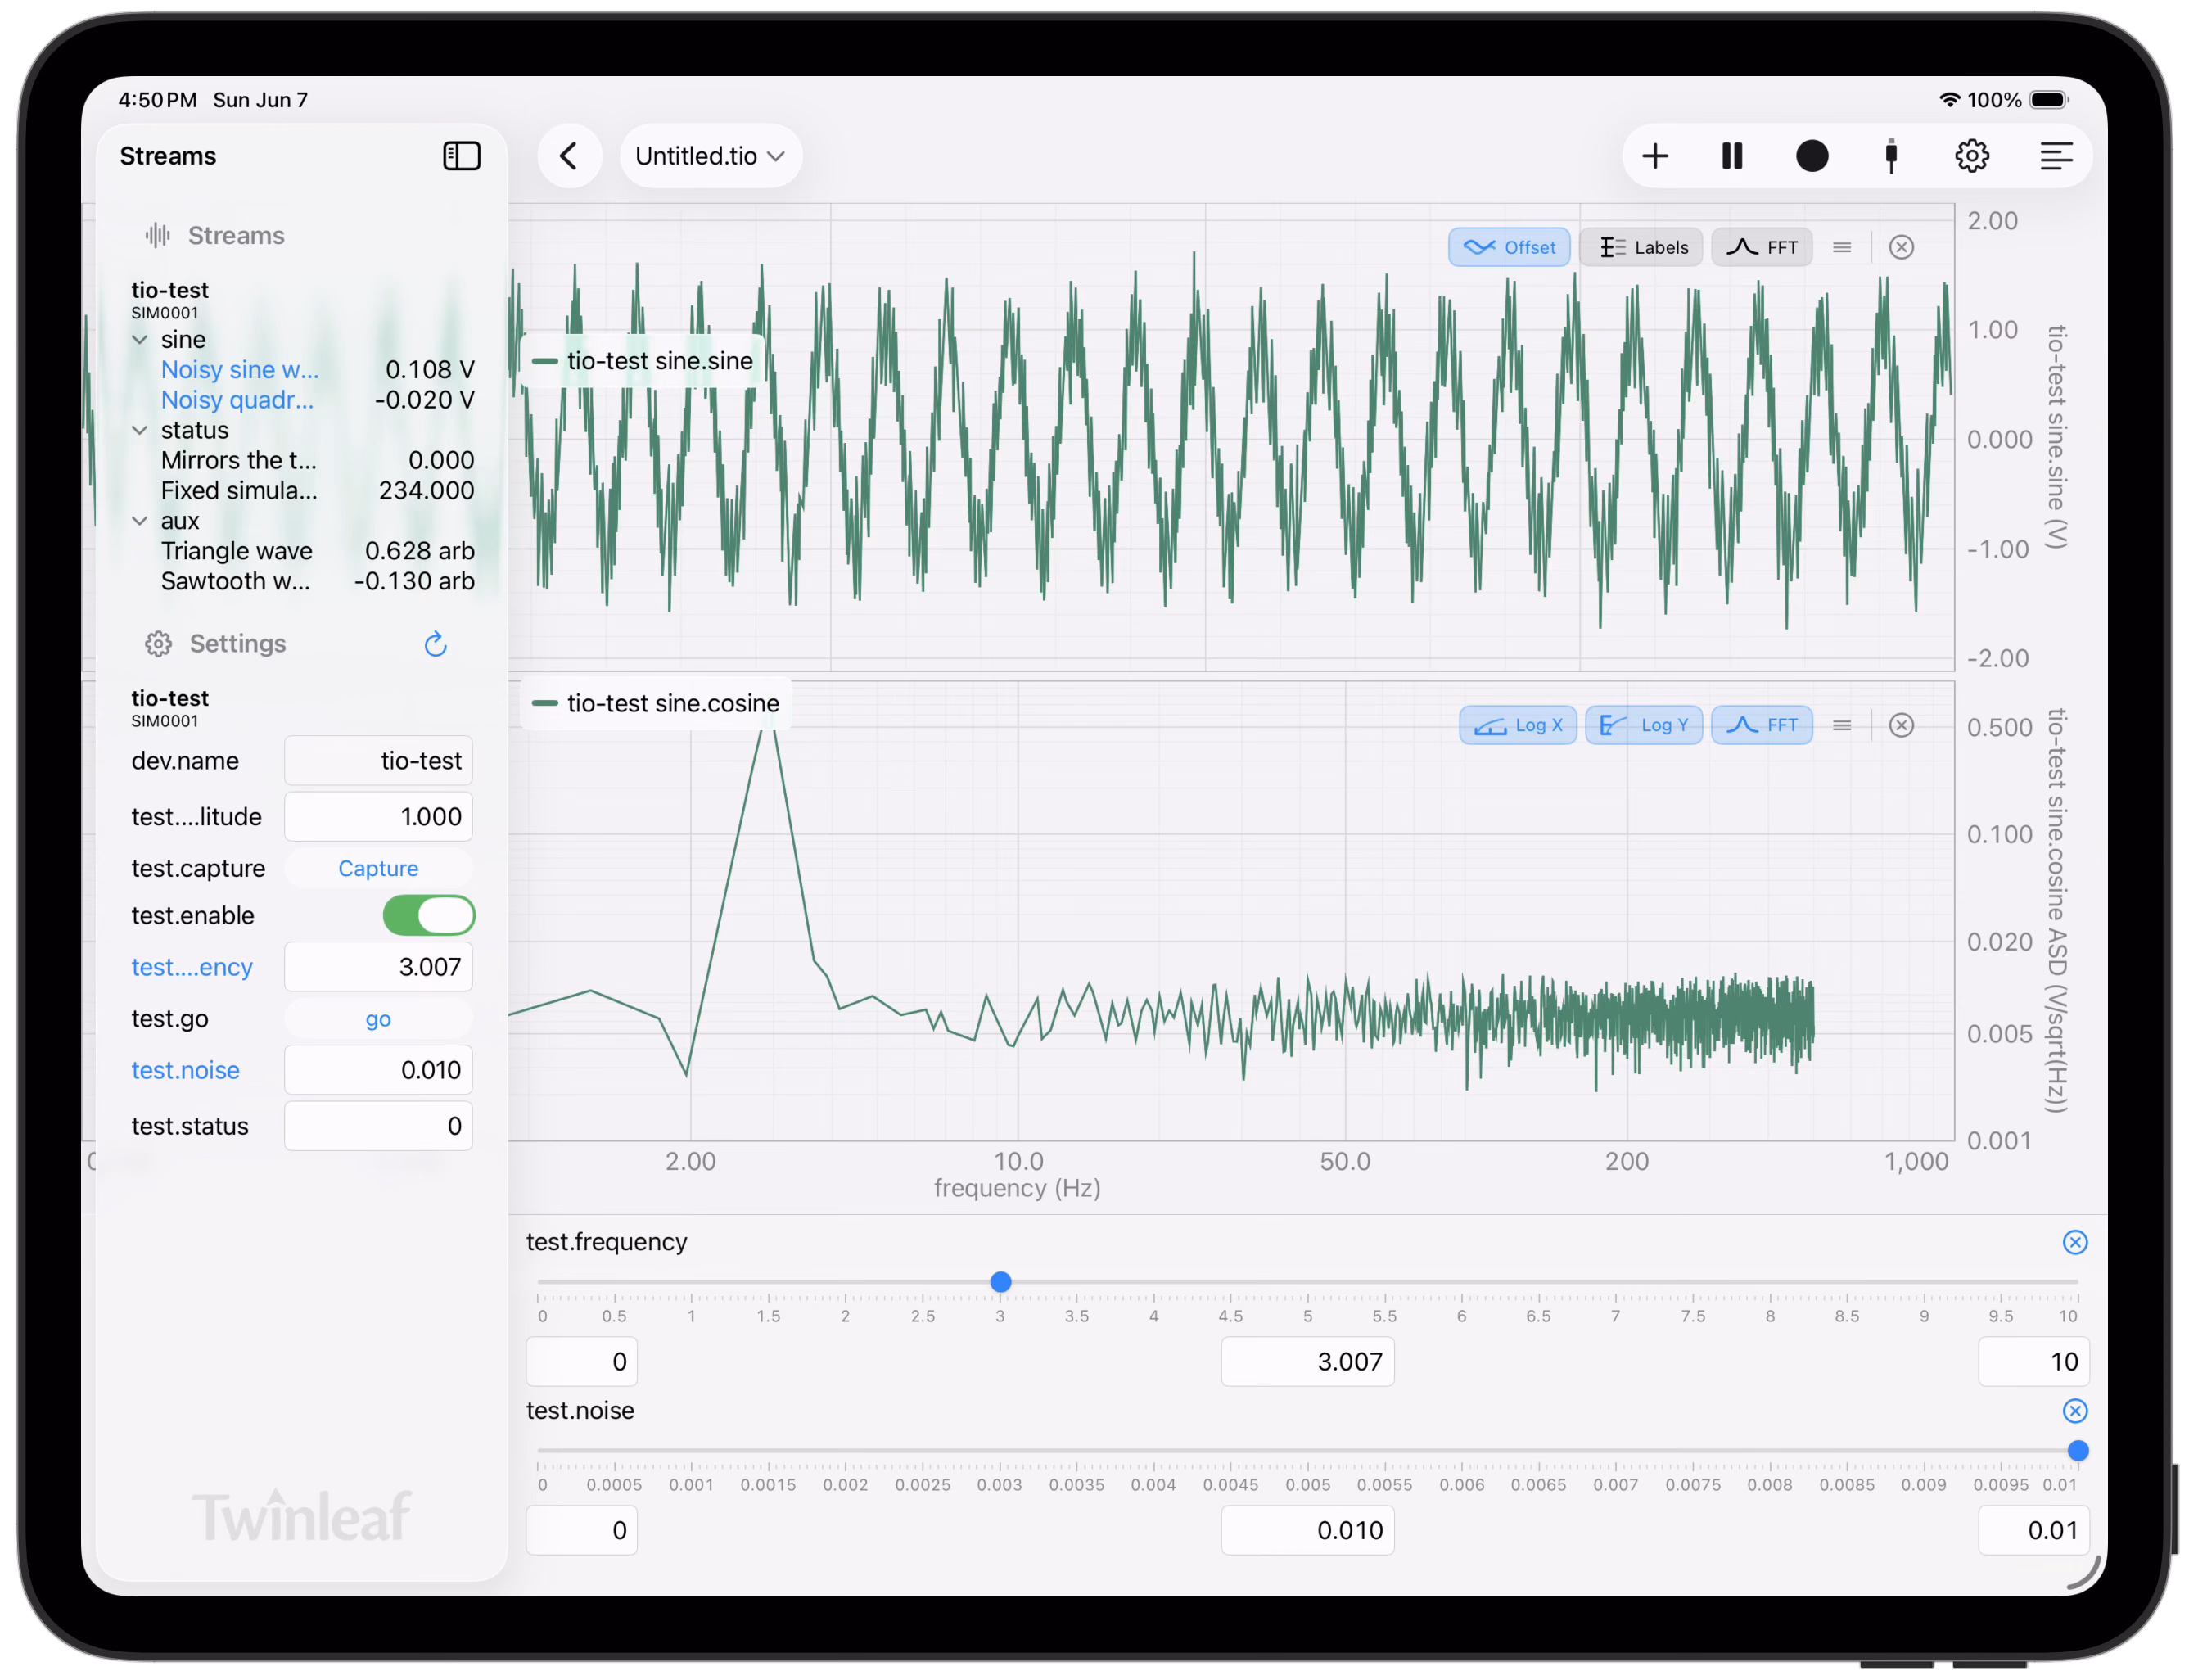Screen dimensions: 2189x1680
Task: Open sine plot reorder handle
Action: click(x=1842, y=247)
